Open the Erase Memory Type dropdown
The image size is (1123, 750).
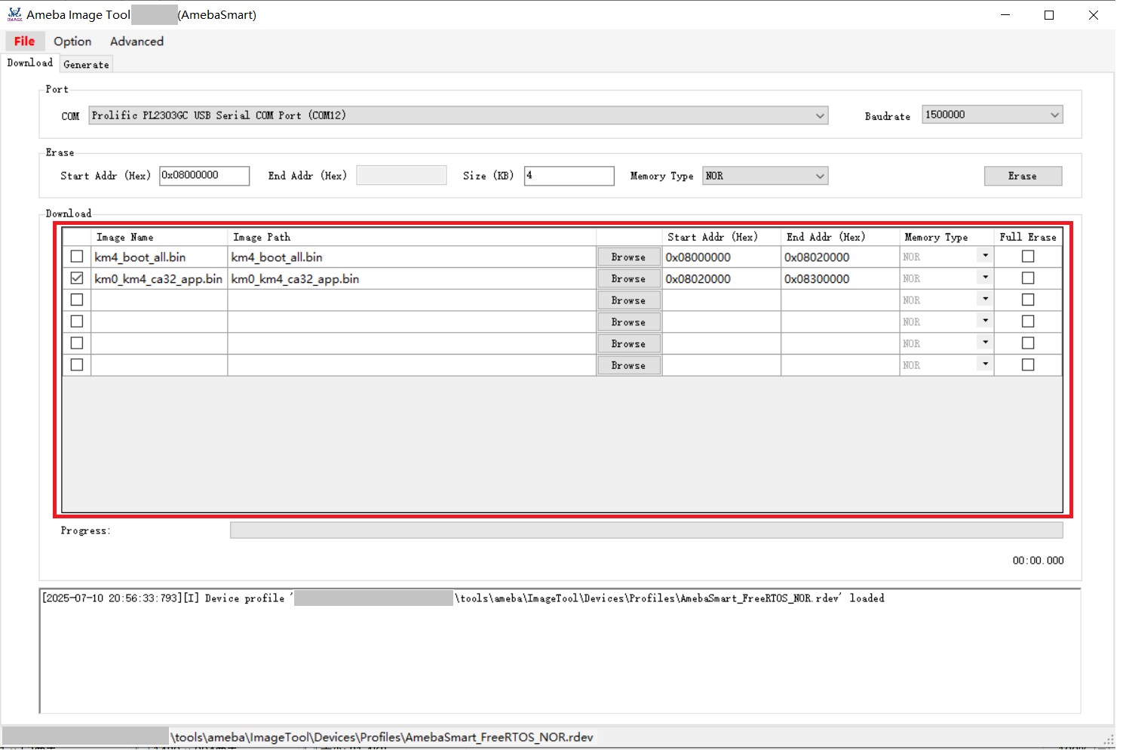(x=819, y=176)
